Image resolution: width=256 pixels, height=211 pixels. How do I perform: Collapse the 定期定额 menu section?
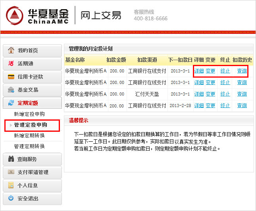coord(32,103)
